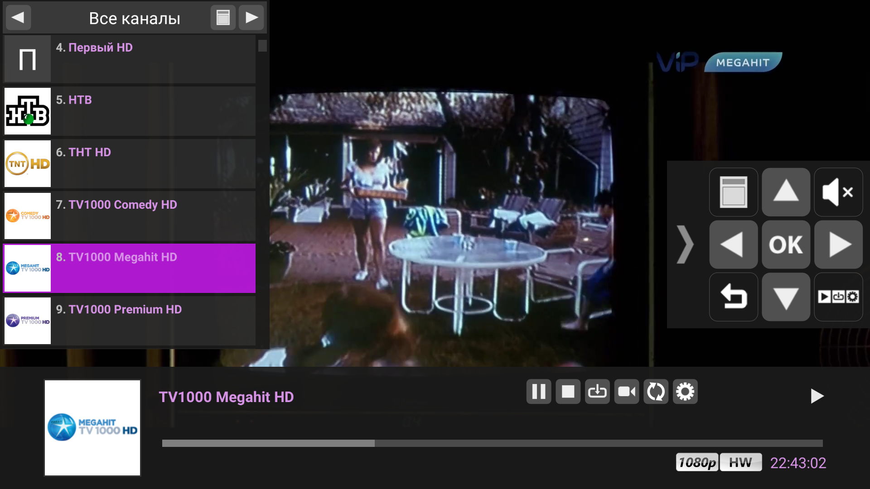
Task: Select channel 5. НТВ
Action: 130,111
